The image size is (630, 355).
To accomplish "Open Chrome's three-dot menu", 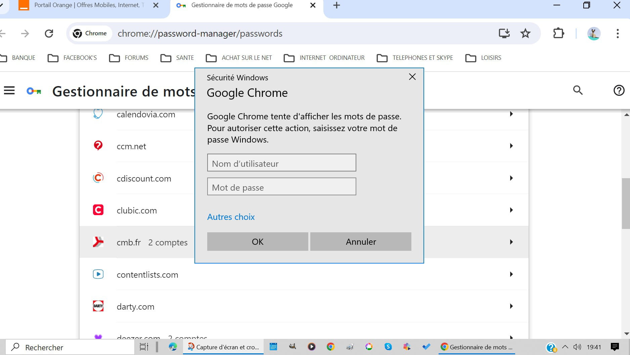I will pos(618,33).
